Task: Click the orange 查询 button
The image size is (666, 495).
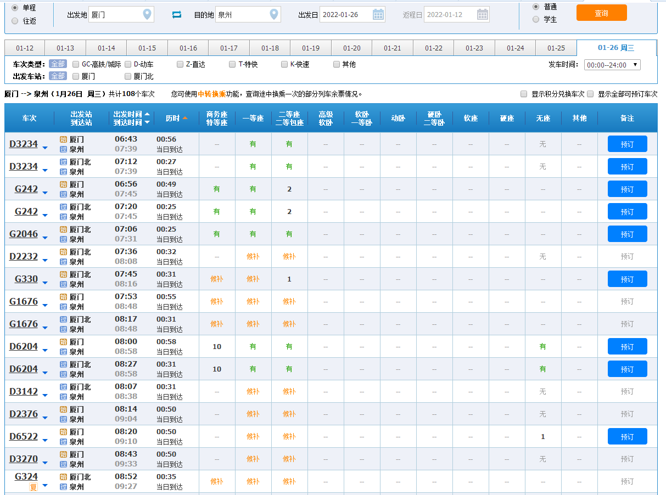Action: (x=601, y=13)
